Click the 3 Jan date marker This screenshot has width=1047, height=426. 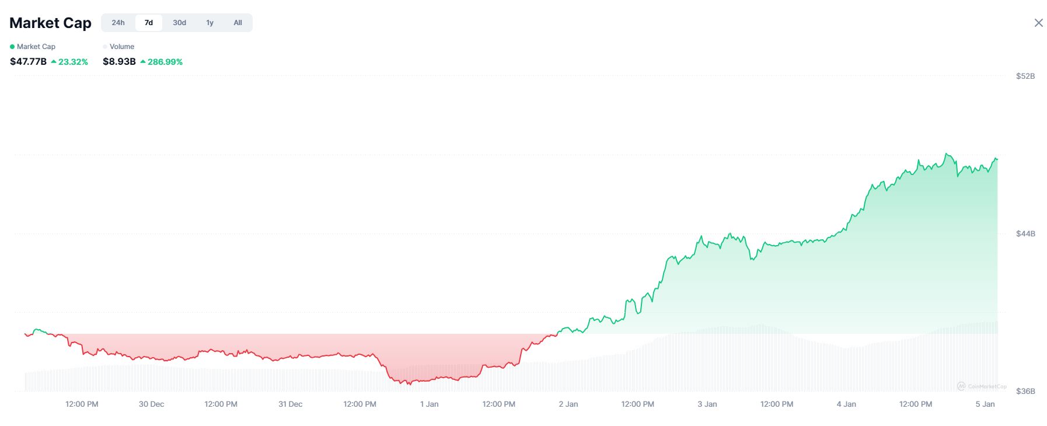(x=707, y=404)
